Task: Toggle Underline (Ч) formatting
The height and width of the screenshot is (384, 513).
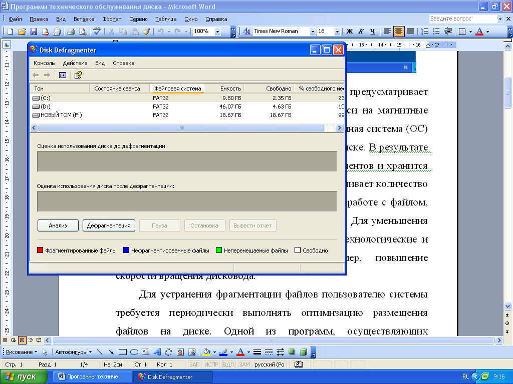Action: tap(373, 31)
